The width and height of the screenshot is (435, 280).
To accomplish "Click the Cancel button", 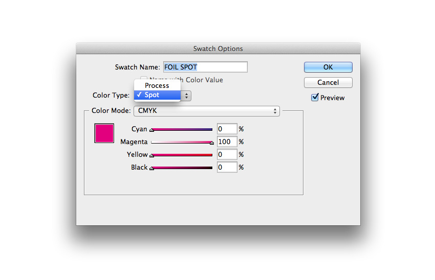I will pos(328,82).
